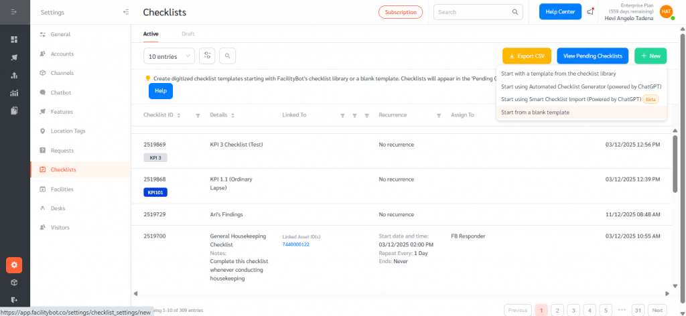The image size is (686, 316).
Task: Open the 10 entries dropdown
Action: pyautogui.click(x=169, y=56)
